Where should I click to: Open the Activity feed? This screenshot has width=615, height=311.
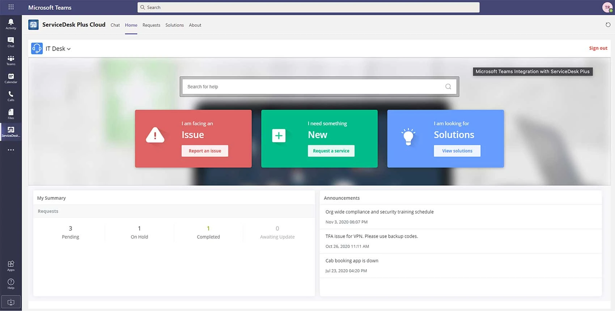click(11, 24)
